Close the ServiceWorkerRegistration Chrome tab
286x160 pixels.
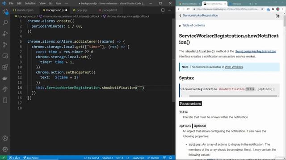coord(225,4)
